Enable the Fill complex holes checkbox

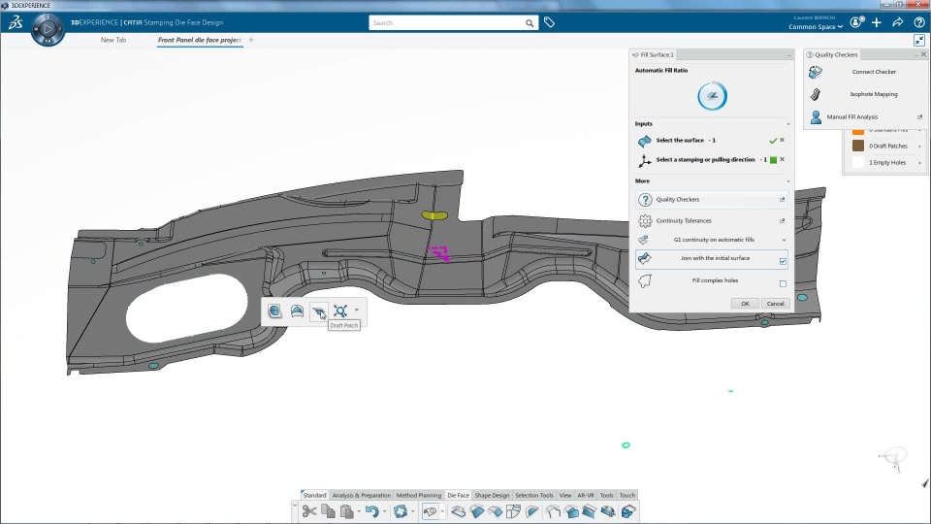783,283
